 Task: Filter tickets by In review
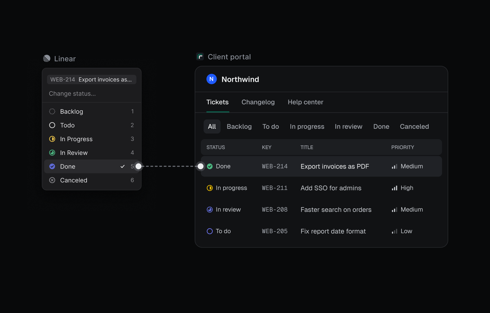click(x=349, y=127)
